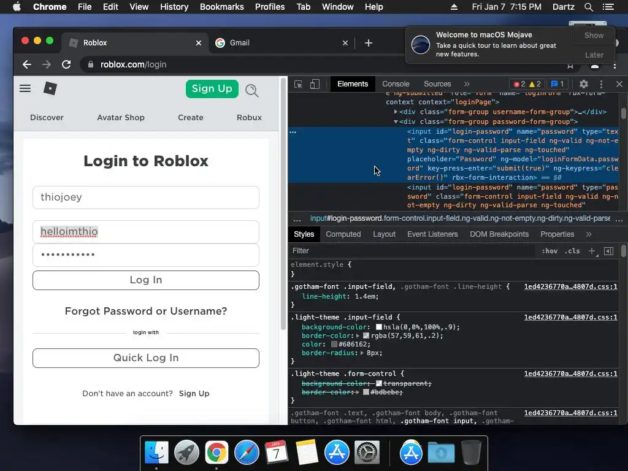Open the Layout tab
The width and height of the screenshot is (628, 471).
384,234
